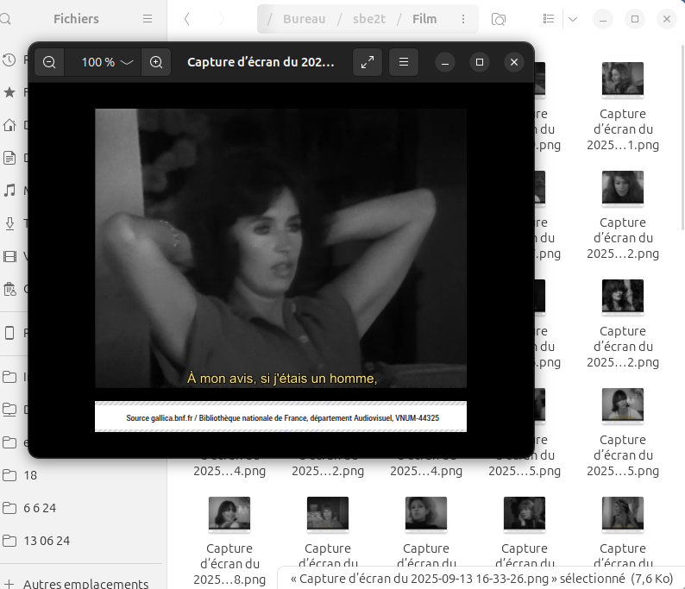
Task: Go back to the previous folder
Action: (187, 19)
